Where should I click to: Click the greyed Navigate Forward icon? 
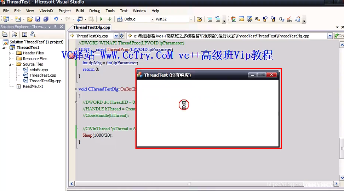pyautogui.click(x=91, y=19)
